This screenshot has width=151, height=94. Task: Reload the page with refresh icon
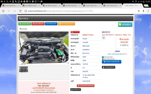click(x=20, y=11)
